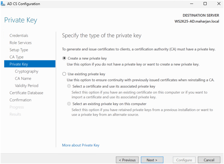Open the Cryptography sub-step

tap(27, 71)
